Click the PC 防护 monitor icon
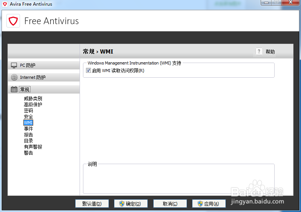 (x=14, y=65)
